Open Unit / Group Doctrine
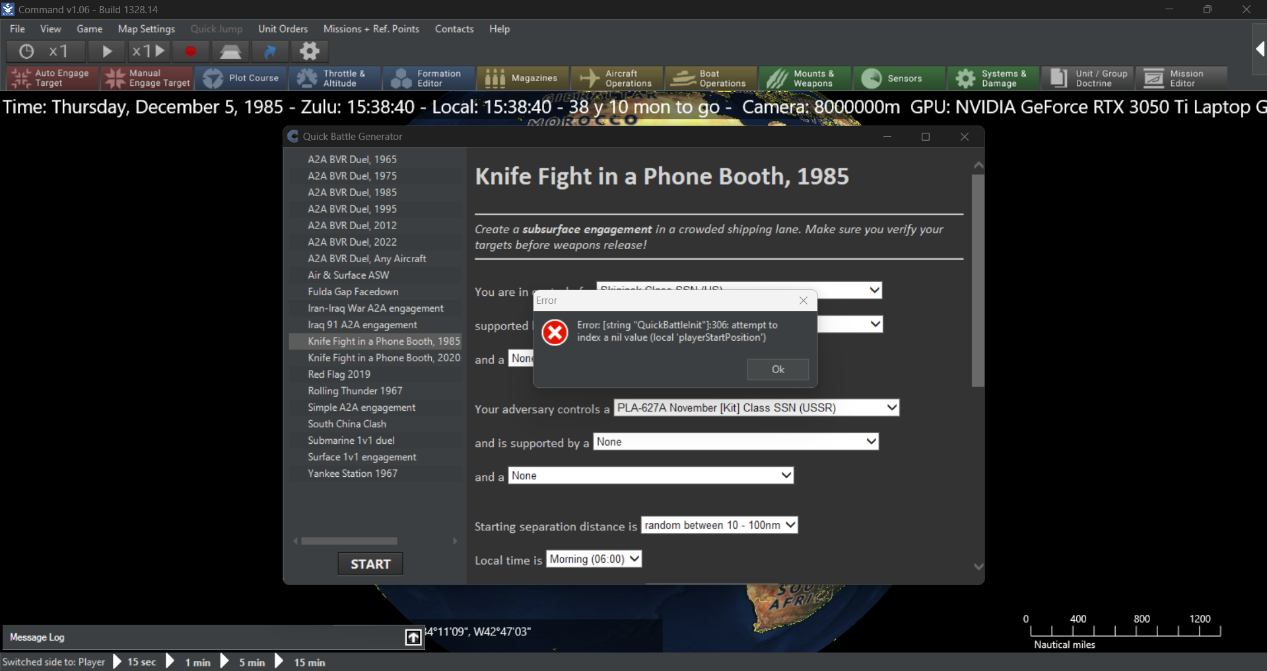1267x671 pixels. click(x=1088, y=78)
